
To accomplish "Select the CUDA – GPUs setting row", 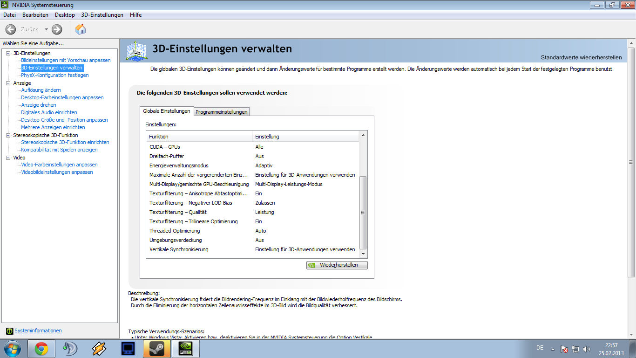I will tap(253, 147).
